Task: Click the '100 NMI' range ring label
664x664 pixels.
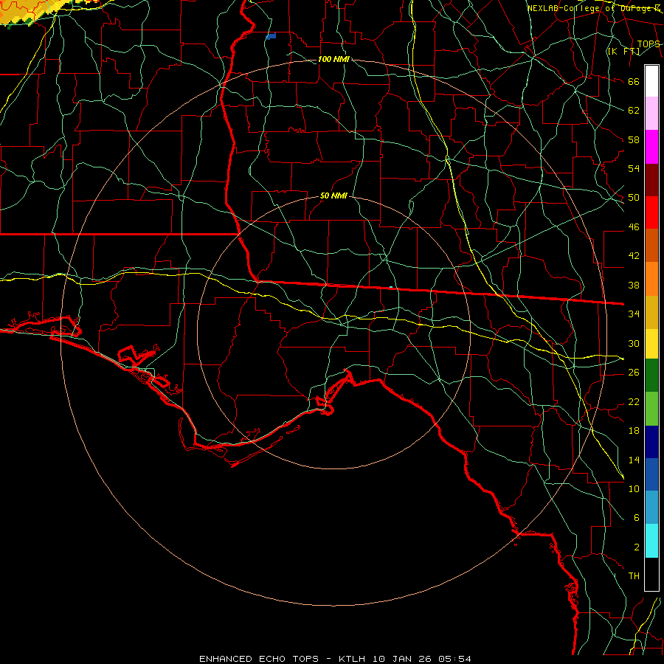Action: (333, 59)
